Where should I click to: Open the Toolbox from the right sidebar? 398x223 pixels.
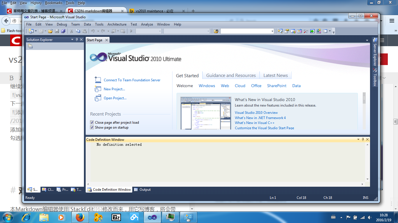pos(374,81)
